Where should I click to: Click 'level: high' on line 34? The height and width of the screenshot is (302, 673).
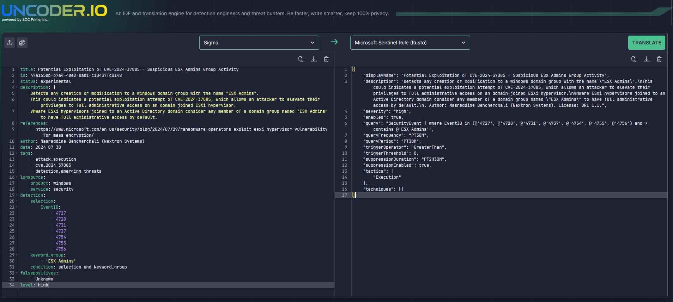(x=34, y=285)
